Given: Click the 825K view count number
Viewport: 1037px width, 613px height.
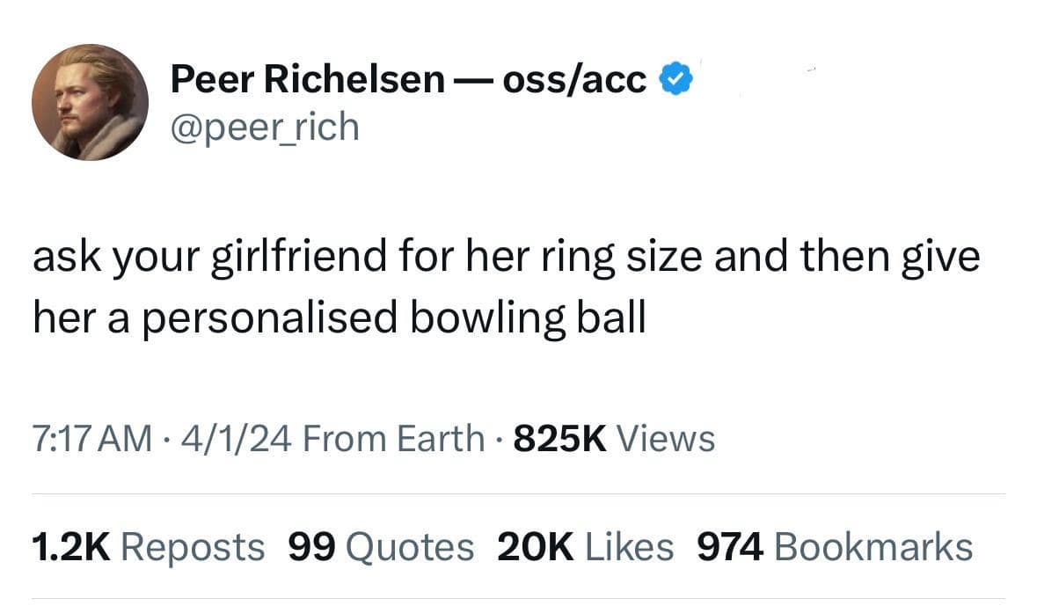Looking at the screenshot, I should (x=560, y=437).
